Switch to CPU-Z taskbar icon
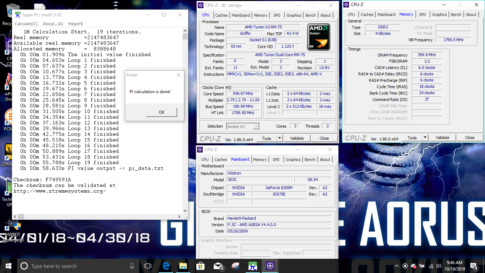The image size is (485, 273). click(x=270, y=266)
